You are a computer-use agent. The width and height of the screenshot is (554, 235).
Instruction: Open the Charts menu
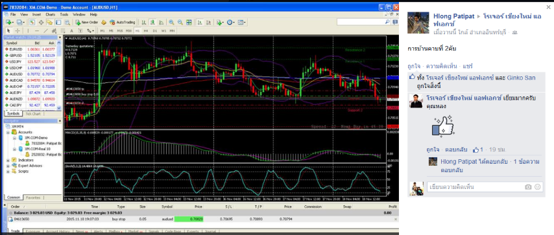(50, 14)
